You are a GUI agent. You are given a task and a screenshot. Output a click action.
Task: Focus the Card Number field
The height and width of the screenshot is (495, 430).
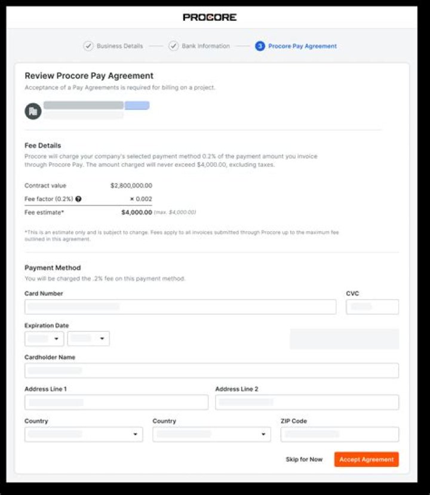pyautogui.click(x=180, y=306)
